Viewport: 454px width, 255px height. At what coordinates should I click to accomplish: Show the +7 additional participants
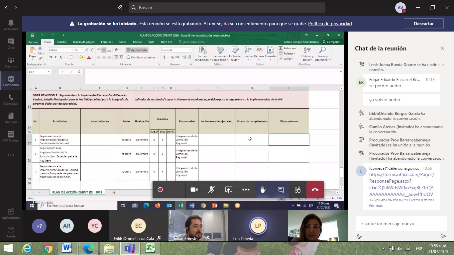click(39, 226)
